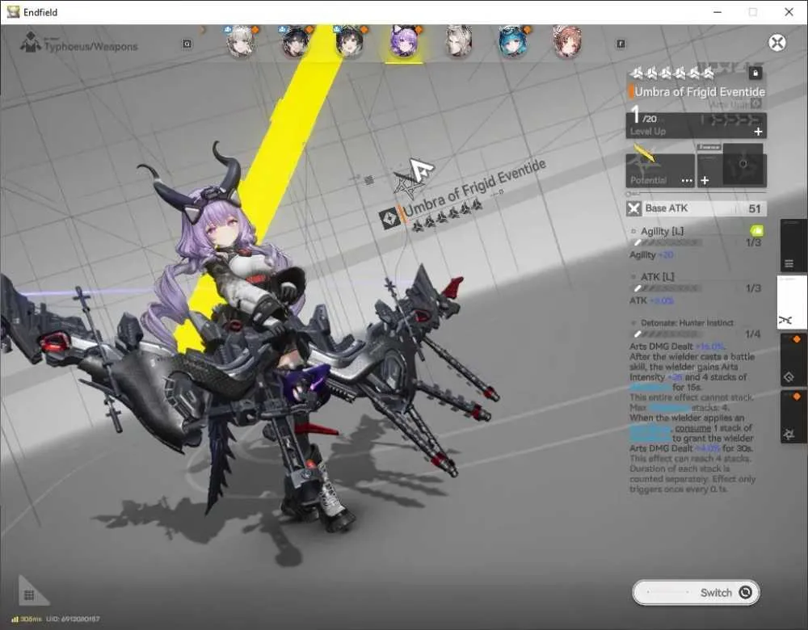The image size is (808, 630).
Task: Open the weapon Potential panel
Action: pos(660,170)
